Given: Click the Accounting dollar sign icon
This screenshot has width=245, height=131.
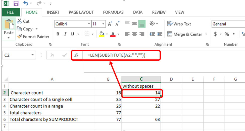Looking at the screenshot, I should pyautogui.click(x=215, y=34).
